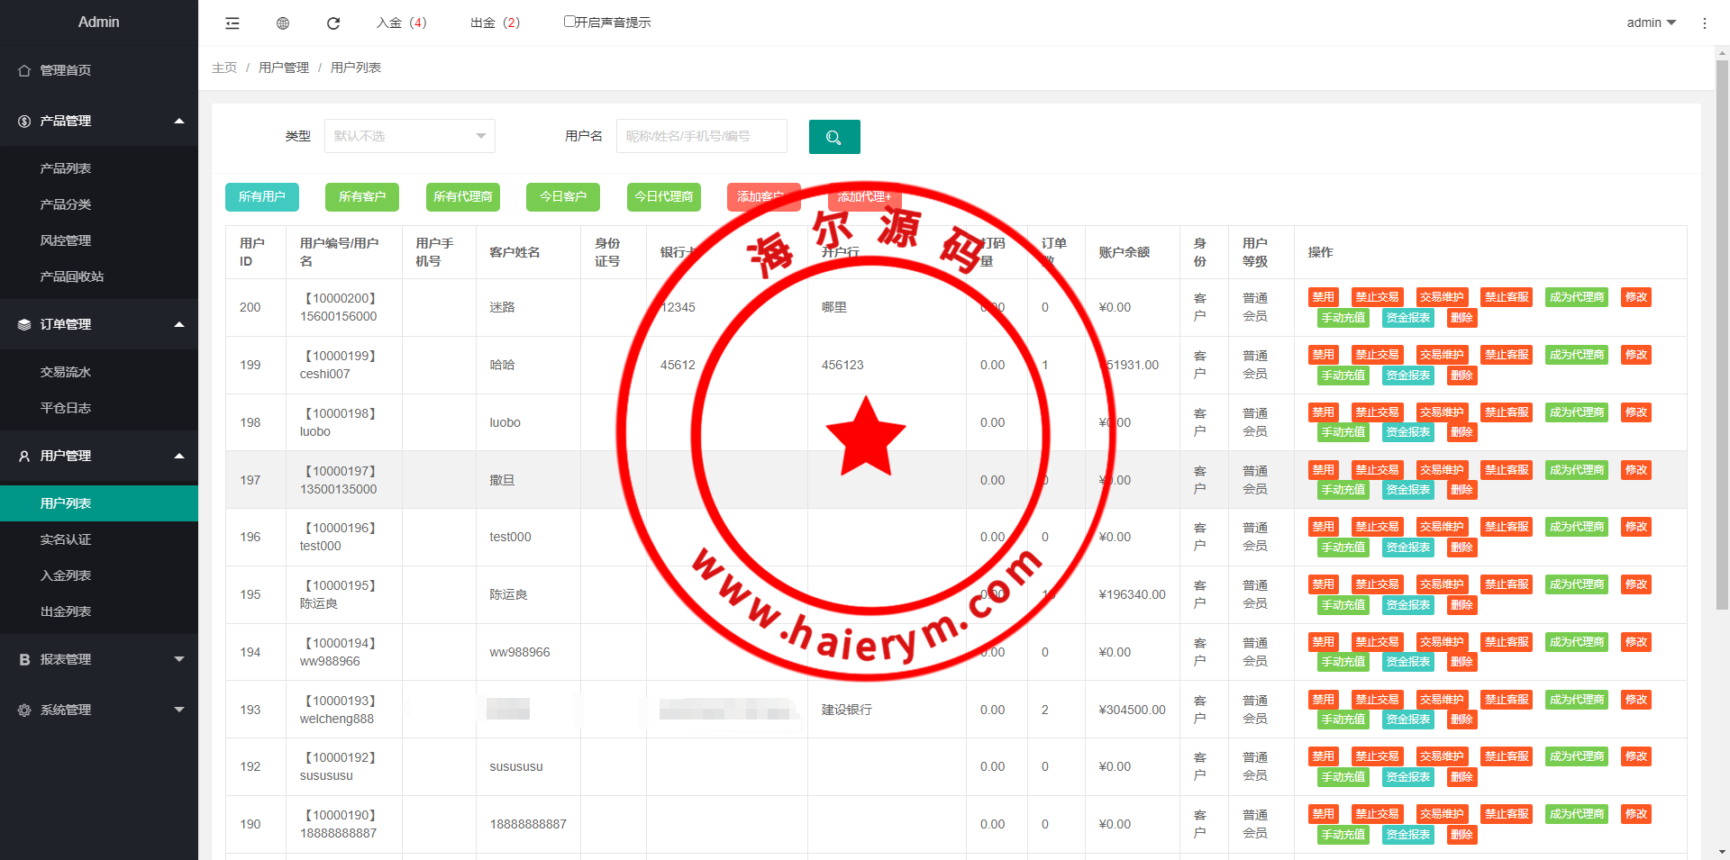Open the admin account dropdown

(x=1651, y=23)
